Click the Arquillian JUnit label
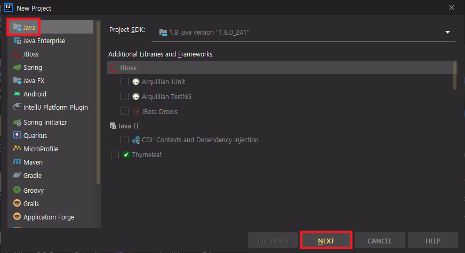 coord(163,82)
